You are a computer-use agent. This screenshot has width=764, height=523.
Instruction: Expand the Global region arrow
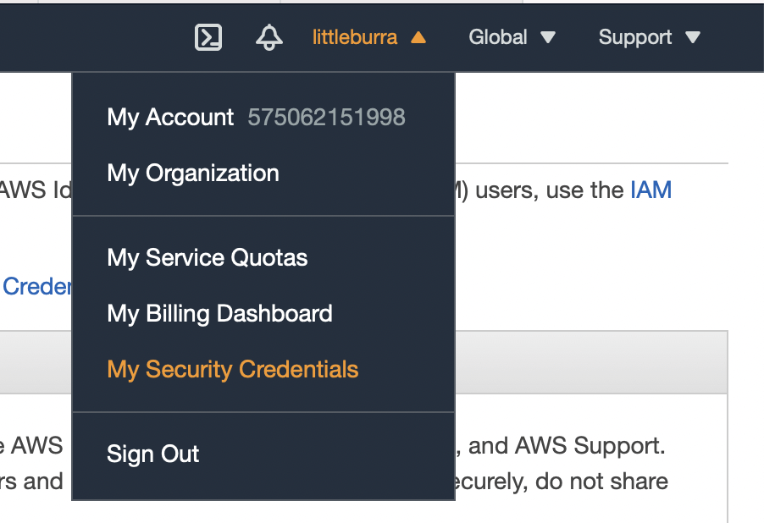click(x=548, y=37)
